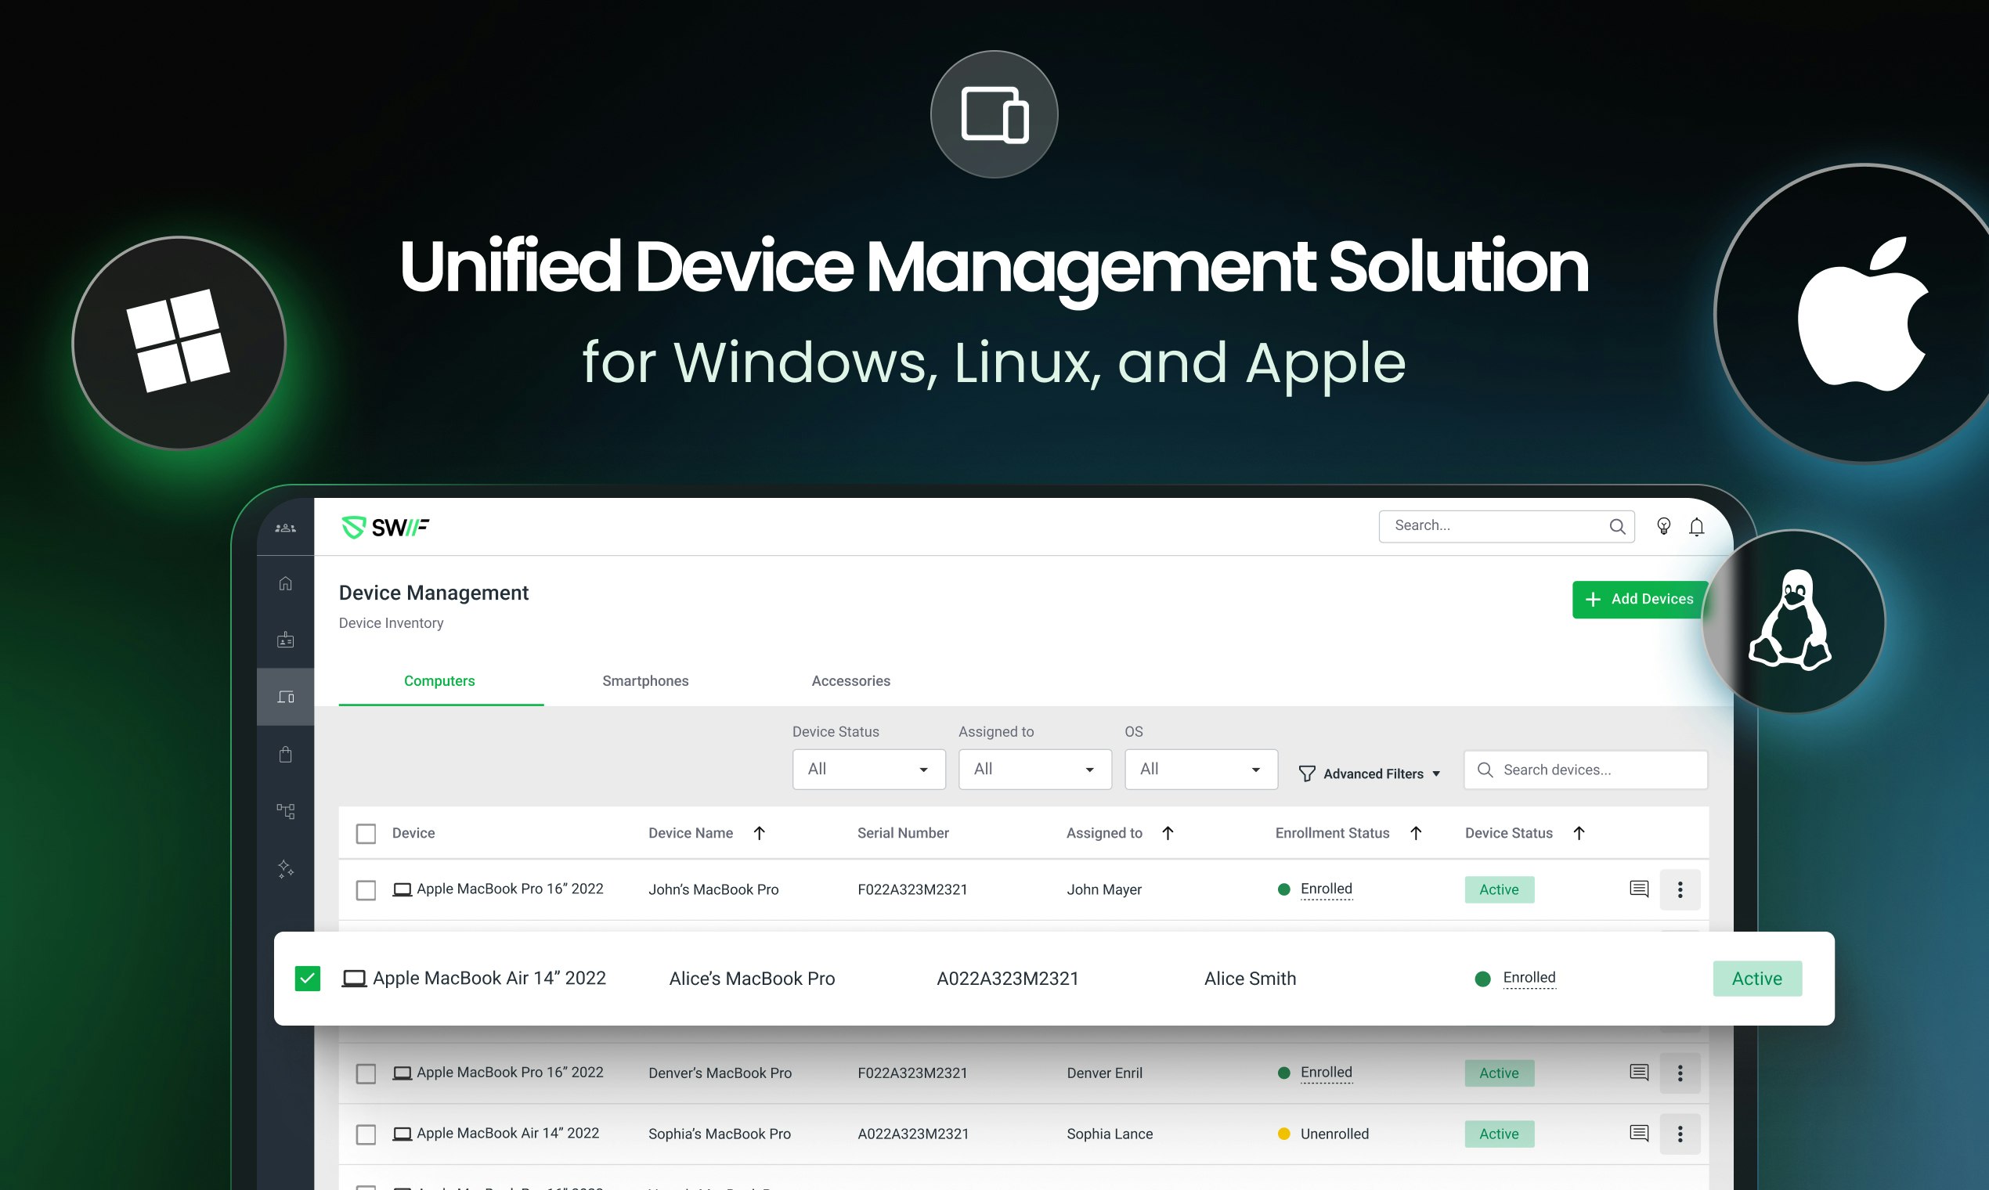Image resolution: width=1989 pixels, height=1190 pixels.
Task: Click the lightbulb tips icon
Action: pos(1663,526)
